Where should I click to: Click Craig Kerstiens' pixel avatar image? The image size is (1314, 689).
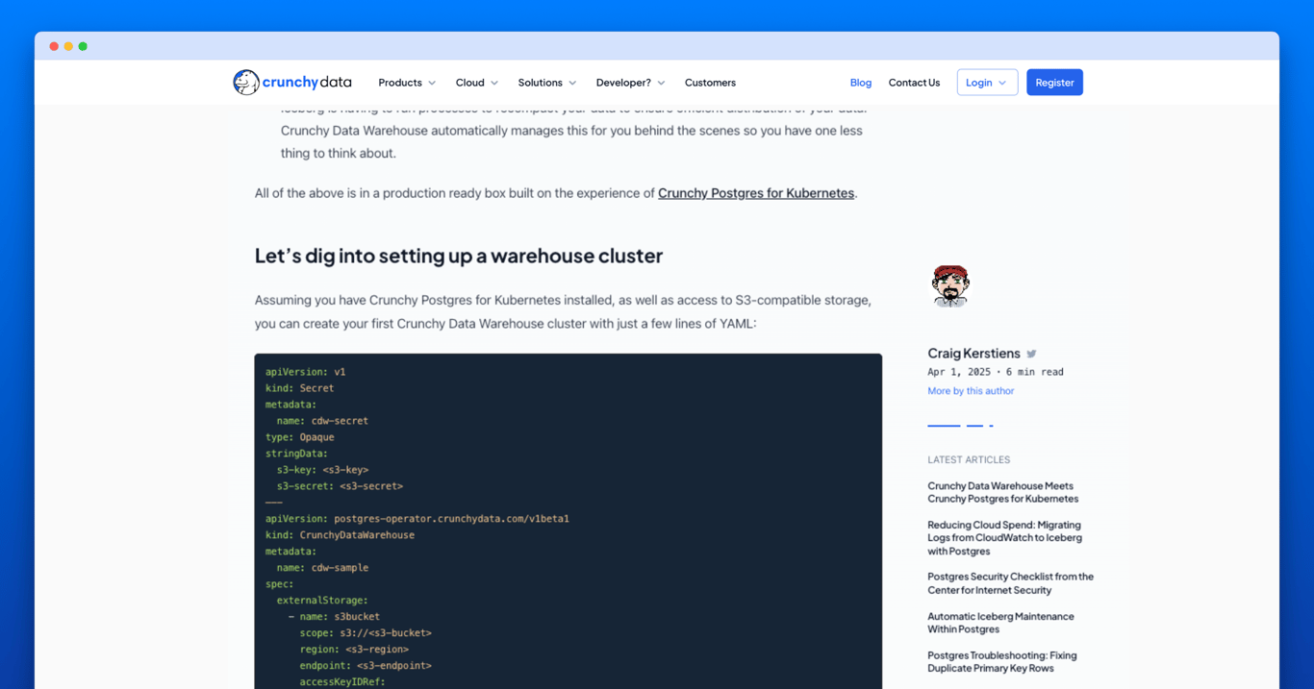tap(950, 285)
